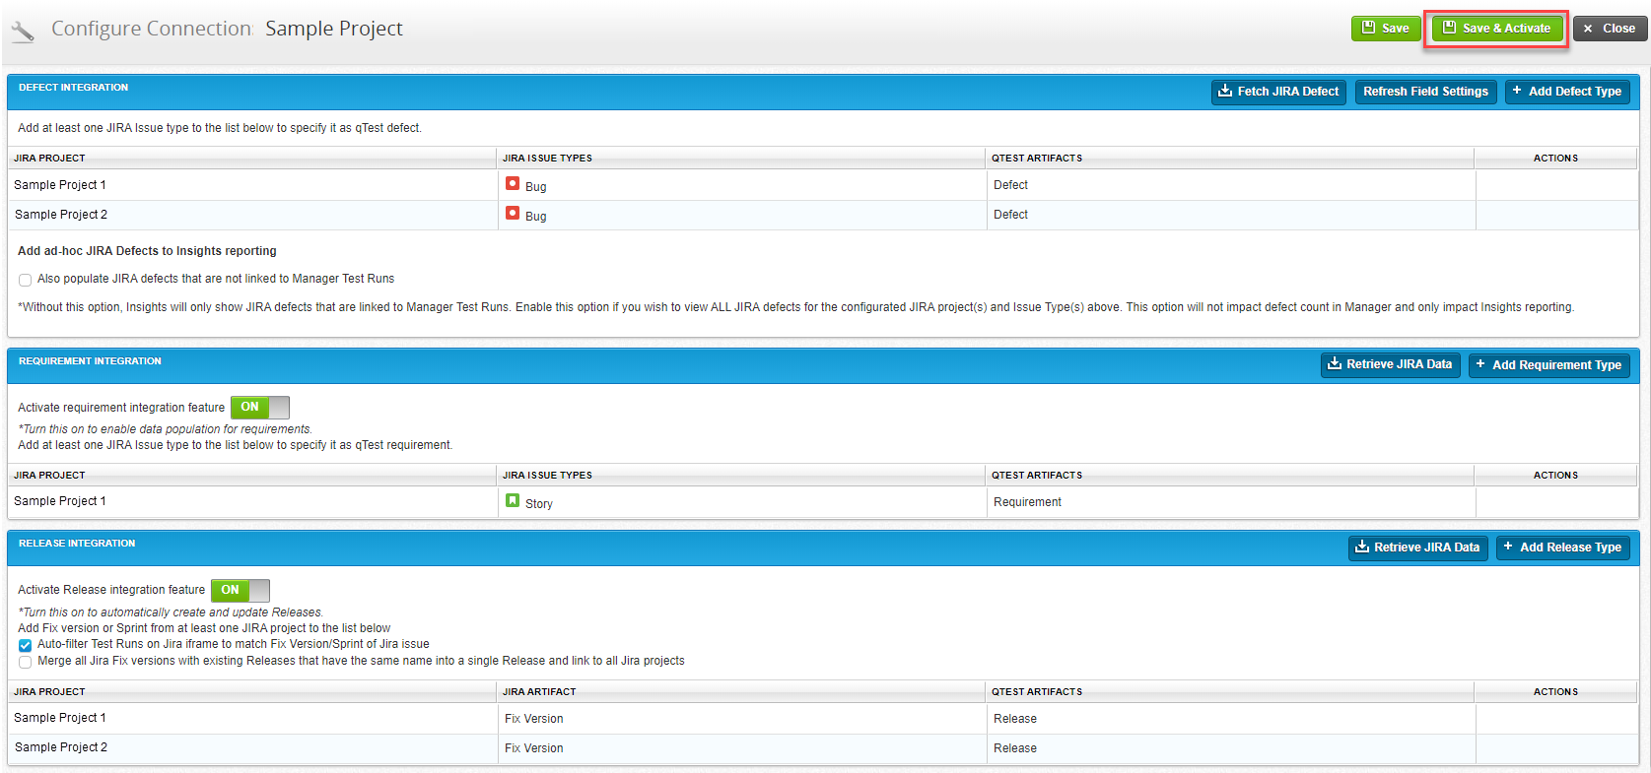Uncheck Auto-filter Test Runs on Jira iframe
This screenshot has width=1651, height=773.
pos(26,645)
